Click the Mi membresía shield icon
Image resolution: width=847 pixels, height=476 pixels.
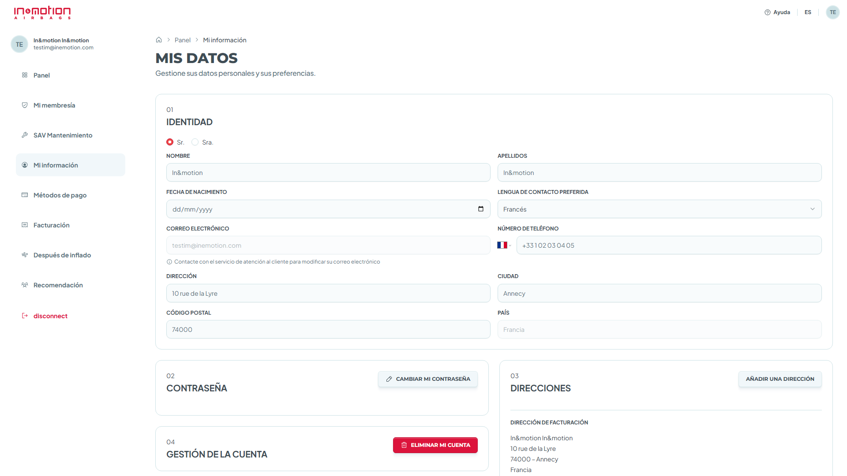pyautogui.click(x=25, y=105)
